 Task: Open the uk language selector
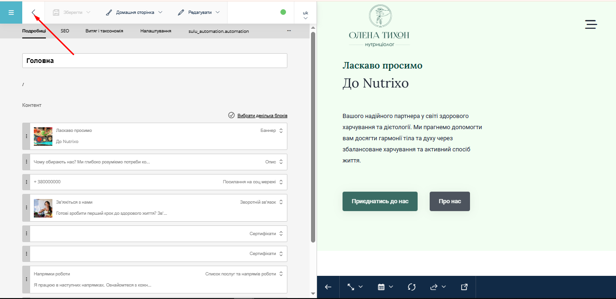(305, 15)
